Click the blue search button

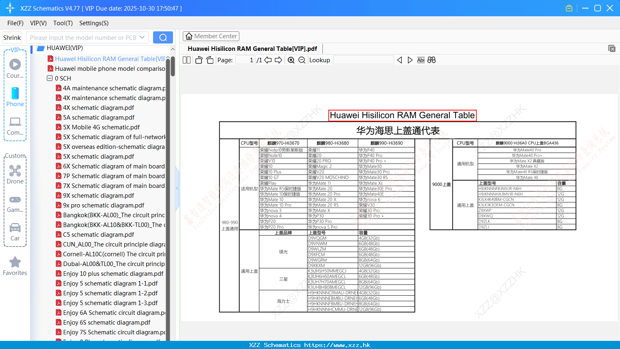(x=163, y=37)
